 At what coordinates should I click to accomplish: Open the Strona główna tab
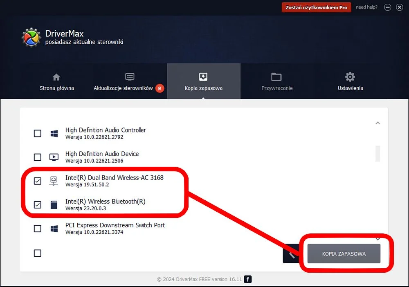point(56,82)
